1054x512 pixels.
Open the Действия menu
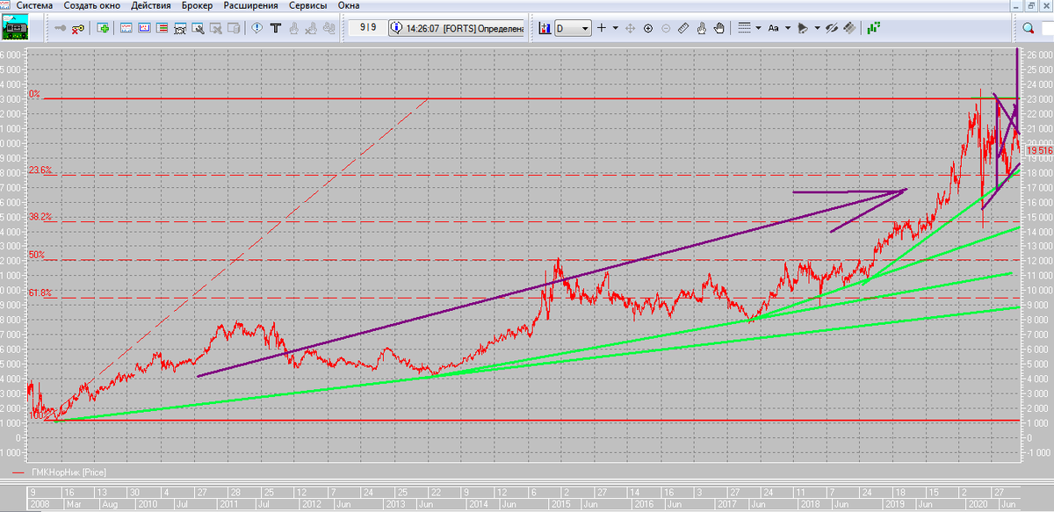point(152,5)
